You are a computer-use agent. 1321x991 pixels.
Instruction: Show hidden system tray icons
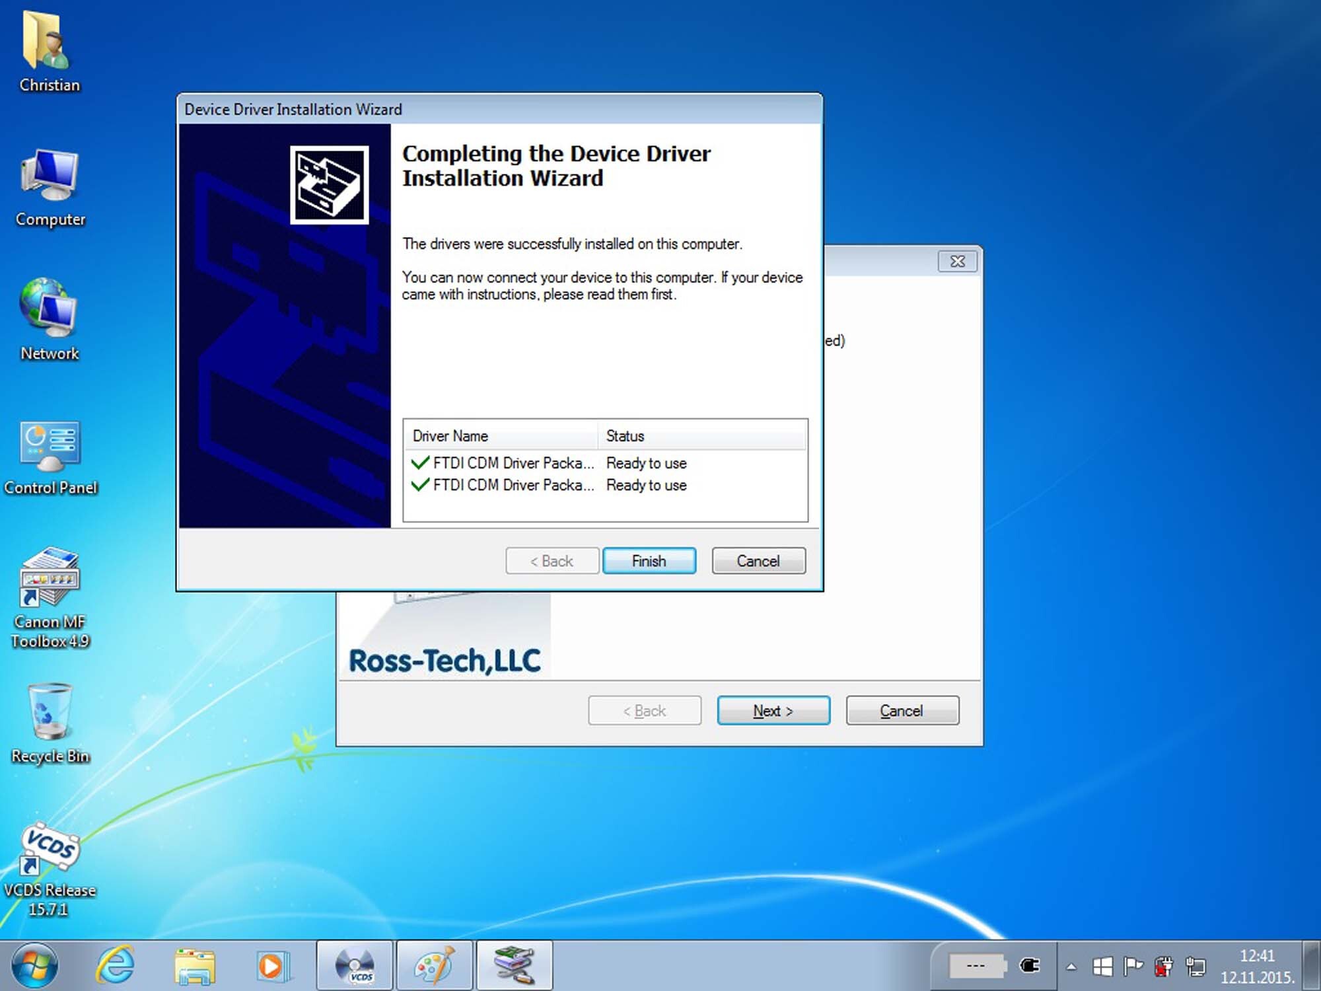(1071, 967)
